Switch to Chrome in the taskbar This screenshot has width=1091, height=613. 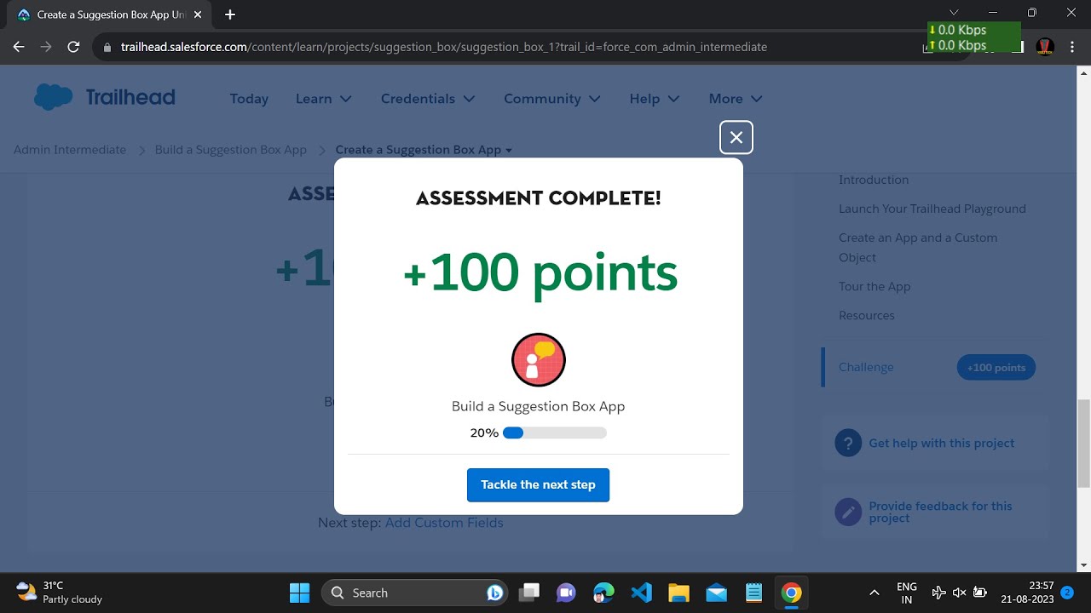coord(791,593)
